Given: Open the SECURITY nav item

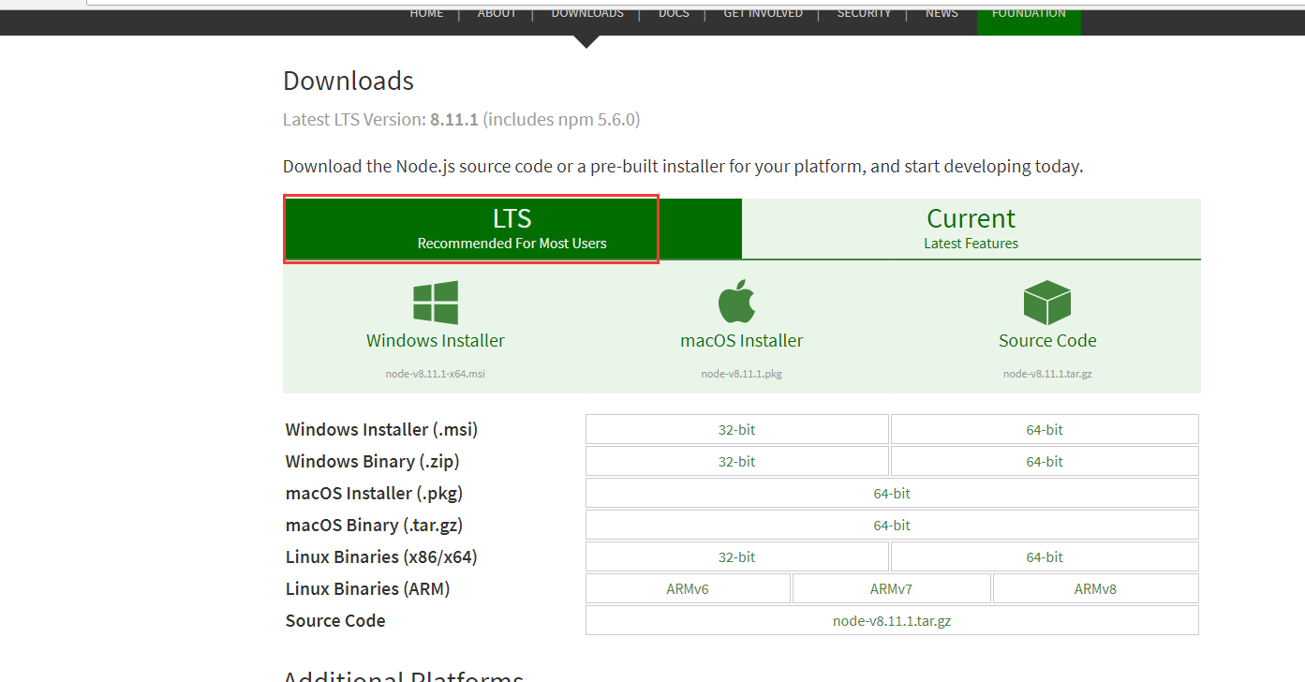Looking at the screenshot, I should click(864, 12).
